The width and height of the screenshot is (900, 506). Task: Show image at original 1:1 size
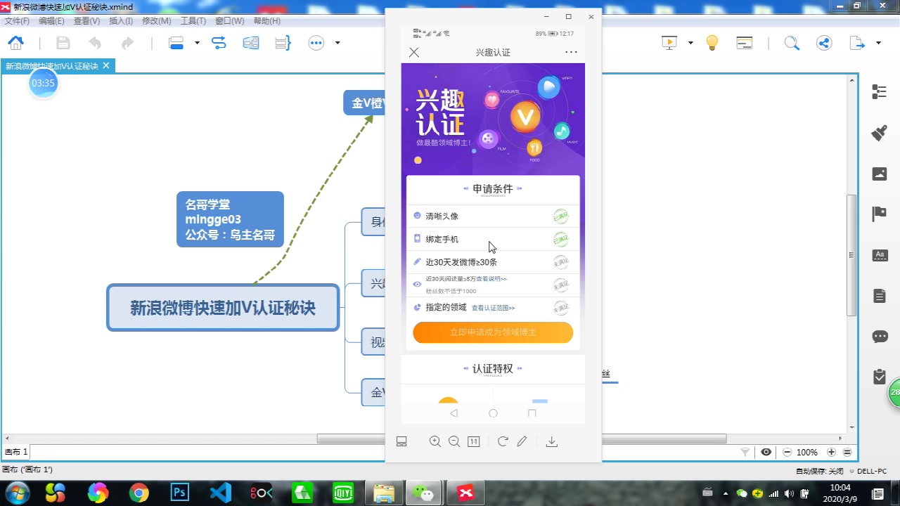pos(474,441)
